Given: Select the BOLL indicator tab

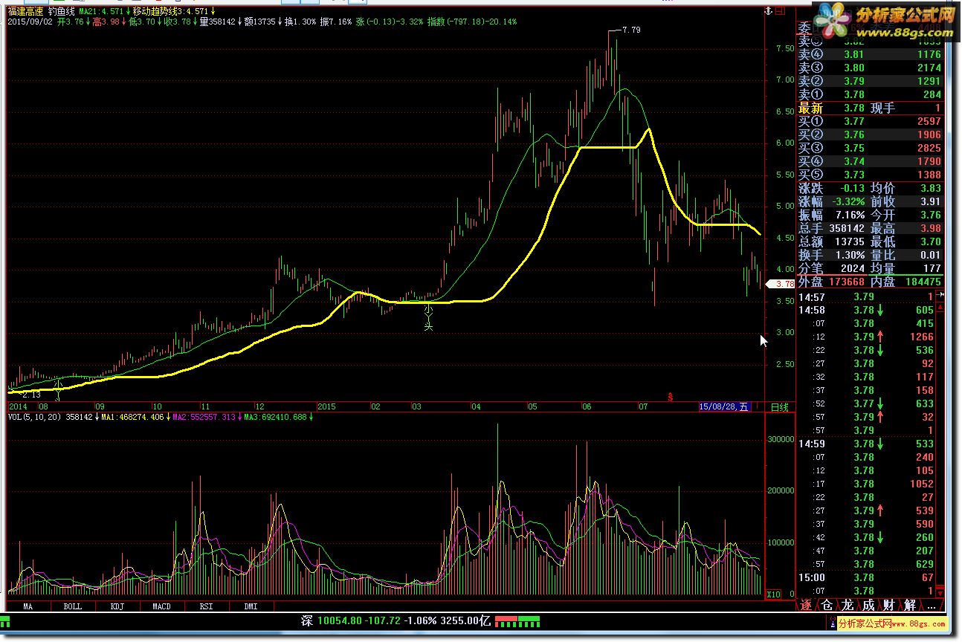Looking at the screenshot, I should point(72,606).
